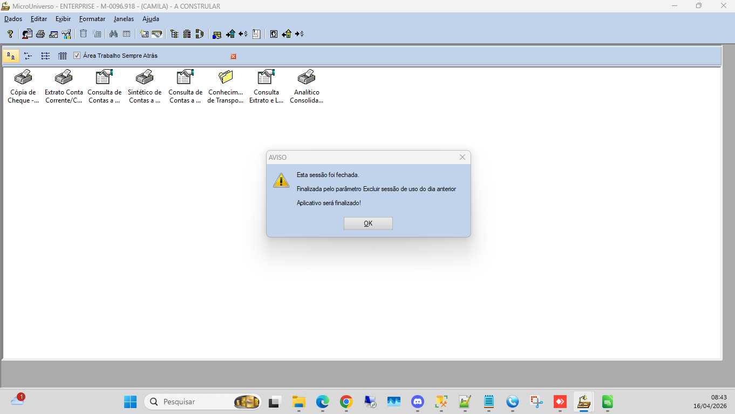Open Cópia de Cheque shortcut

pyautogui.click(x=23, y=78)
